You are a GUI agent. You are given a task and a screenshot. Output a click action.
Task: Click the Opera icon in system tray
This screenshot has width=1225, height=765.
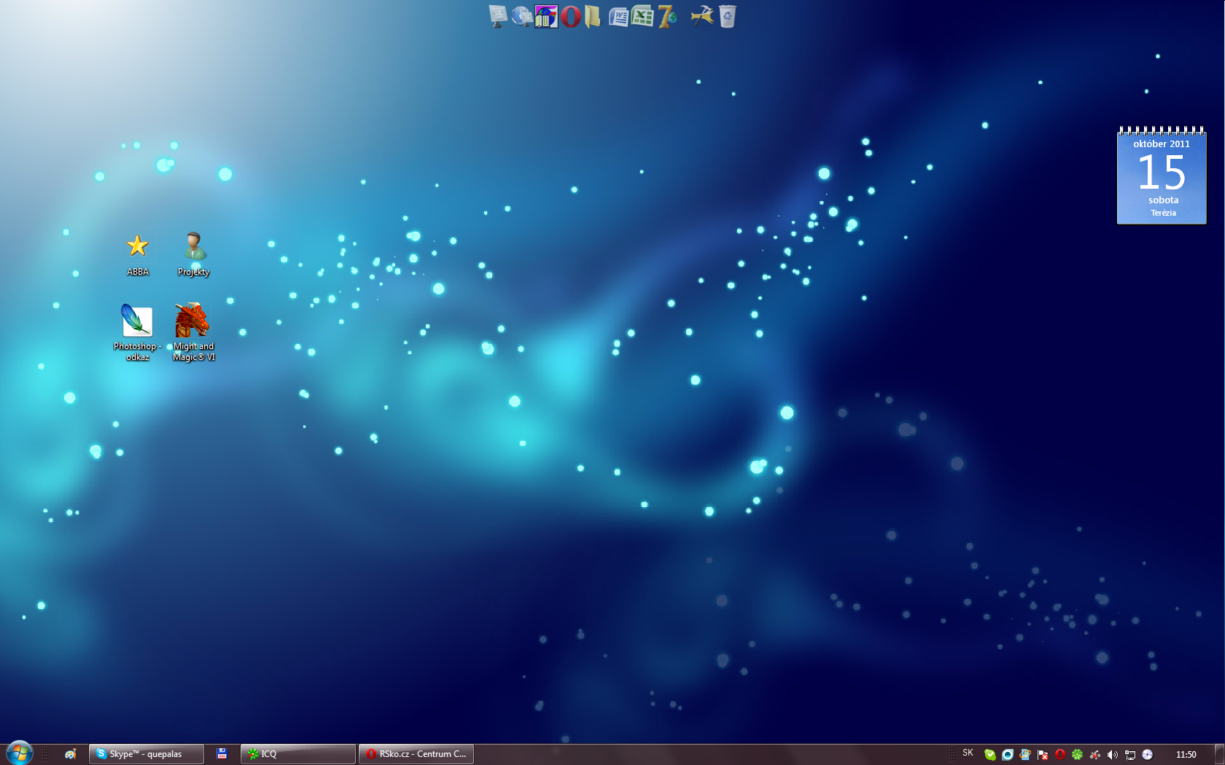click(x=1060, y=755)
